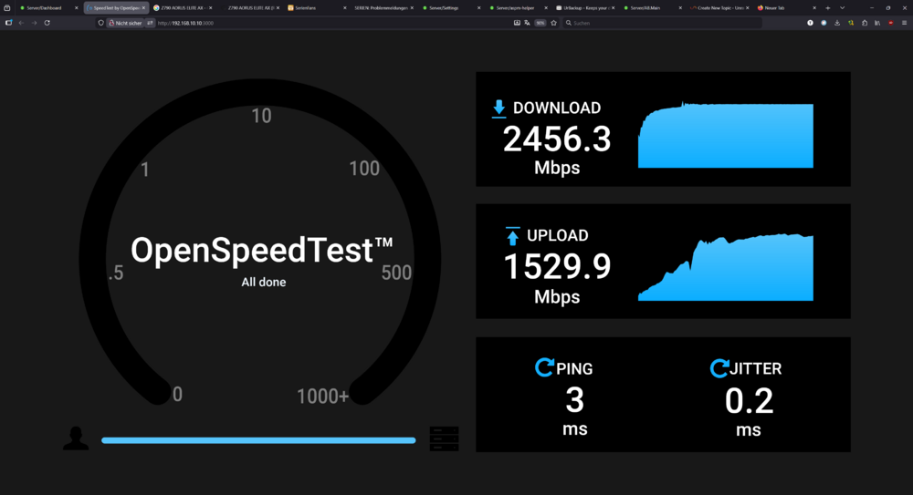Click the 0.2 ms jitter value
Viewport: 913px width, 495px height.
tap(749, 401)
